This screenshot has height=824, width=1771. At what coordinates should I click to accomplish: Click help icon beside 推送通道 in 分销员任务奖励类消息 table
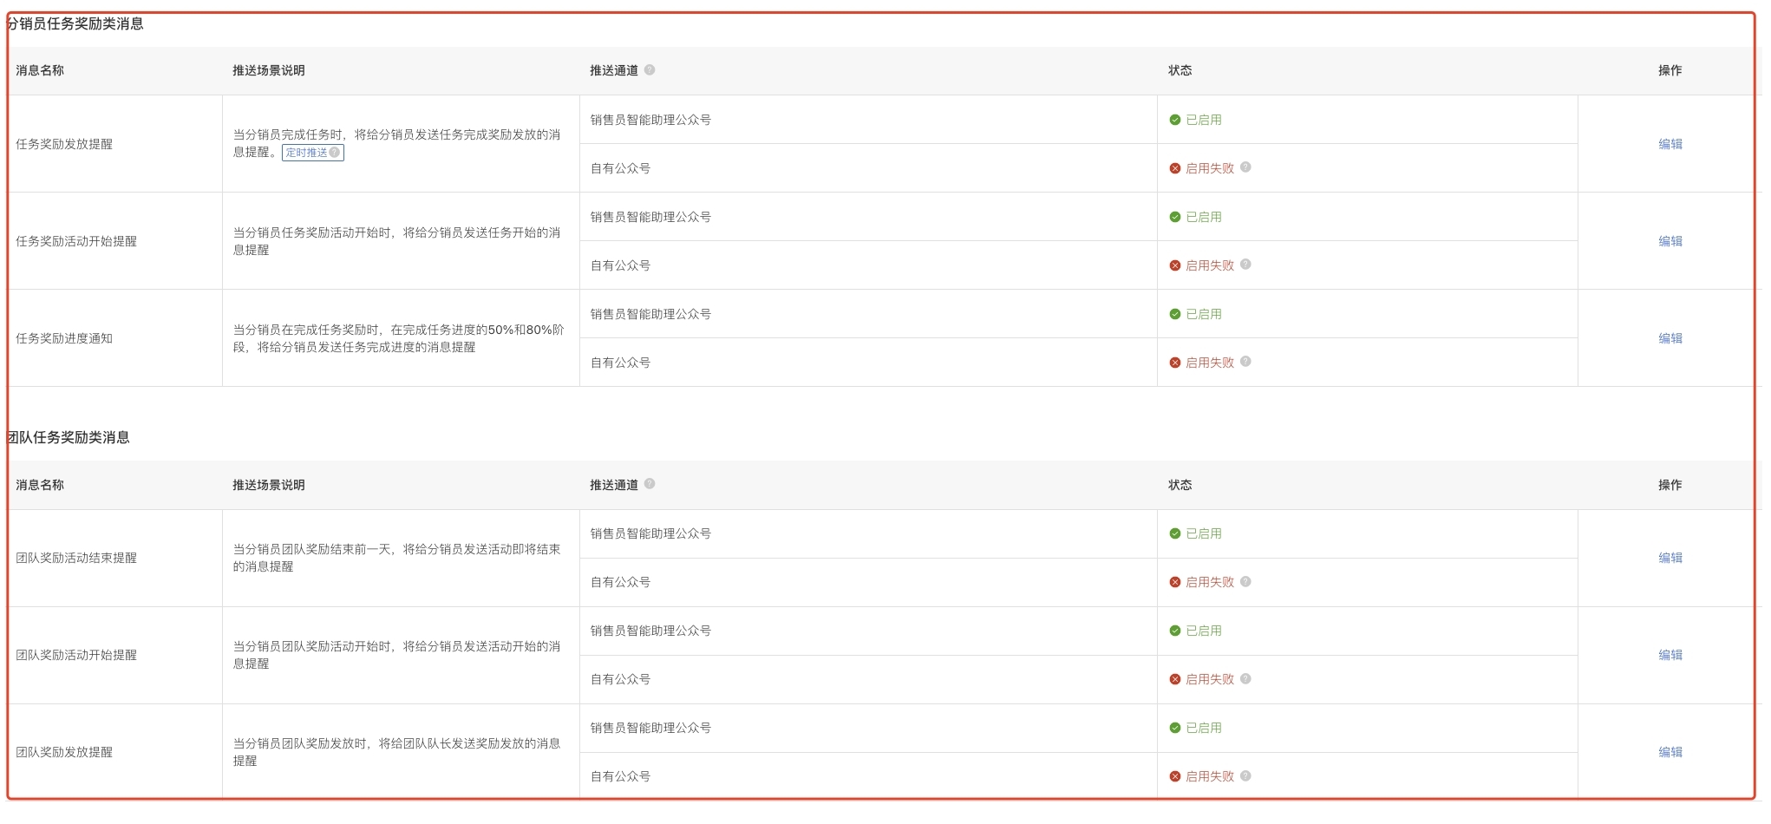(650, 70)
